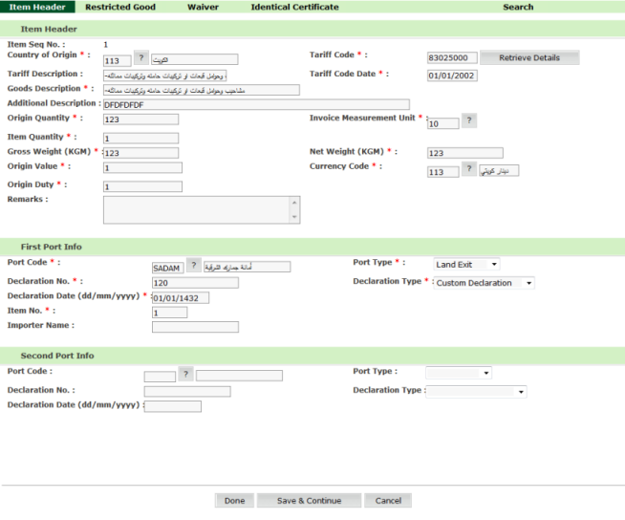Click the Country of Origin lookup question-mark icon
Screen dimensions: 625x520
click(x=141, y=59)
